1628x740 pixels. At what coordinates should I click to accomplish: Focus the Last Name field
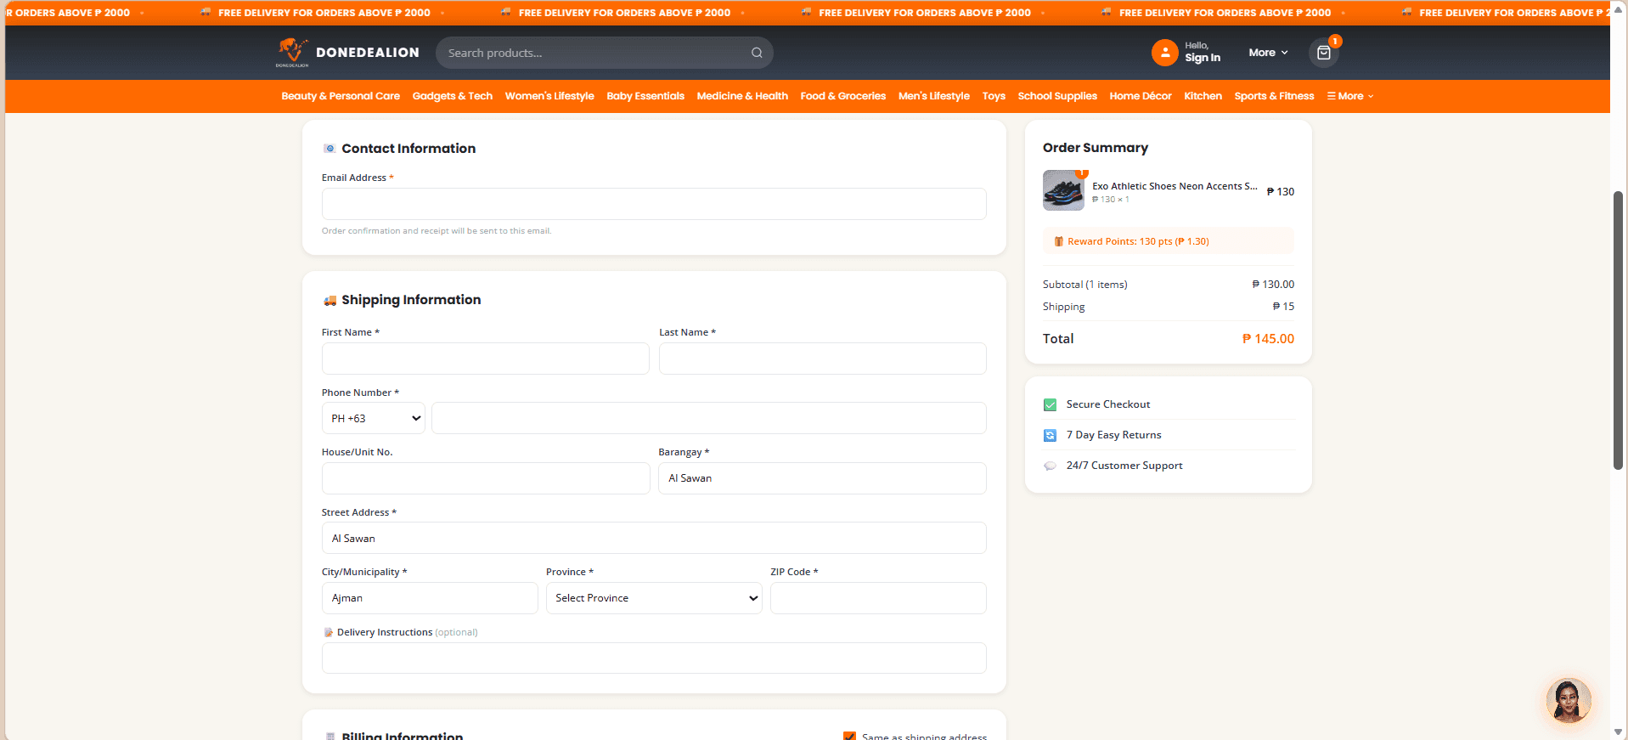(x=823, y=359)
